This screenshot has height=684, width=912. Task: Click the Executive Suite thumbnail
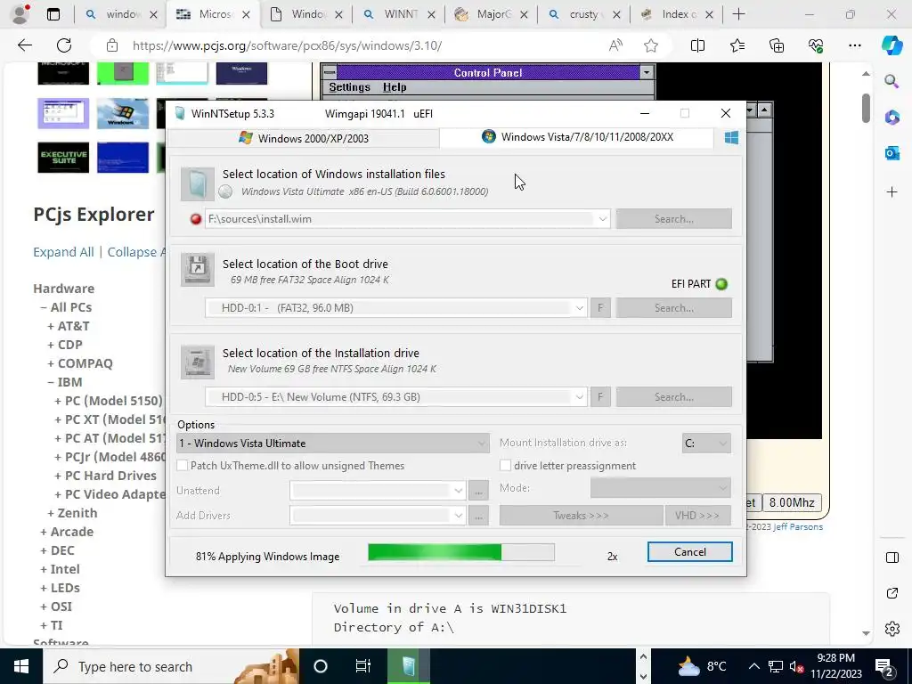[63, 158]
